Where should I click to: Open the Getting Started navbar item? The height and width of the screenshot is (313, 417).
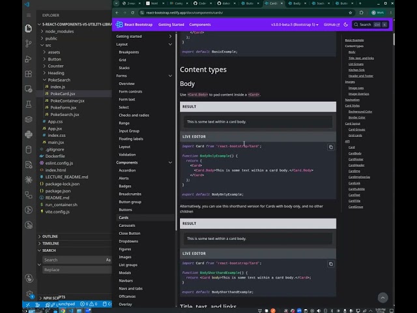[x=171, y=25]
